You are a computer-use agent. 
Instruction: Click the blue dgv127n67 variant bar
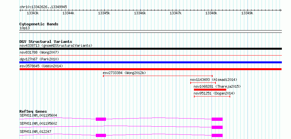click(150, 62)
